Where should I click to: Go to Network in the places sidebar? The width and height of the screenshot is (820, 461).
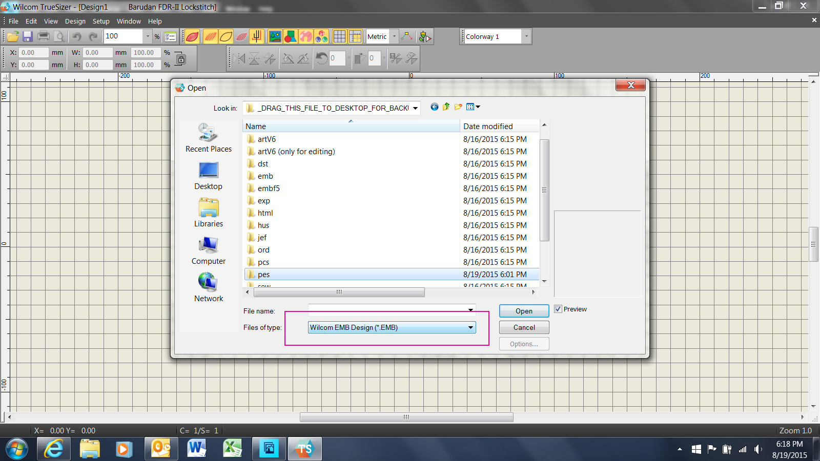pyautogui.click(x=208, y=288)
